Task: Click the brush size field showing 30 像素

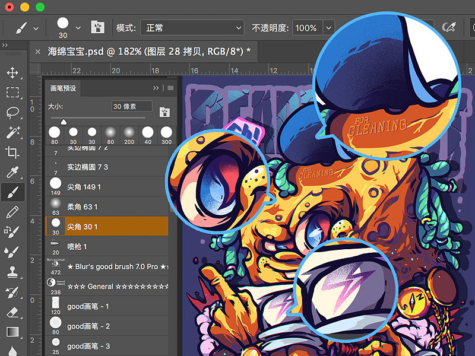Action: [131, 107]
